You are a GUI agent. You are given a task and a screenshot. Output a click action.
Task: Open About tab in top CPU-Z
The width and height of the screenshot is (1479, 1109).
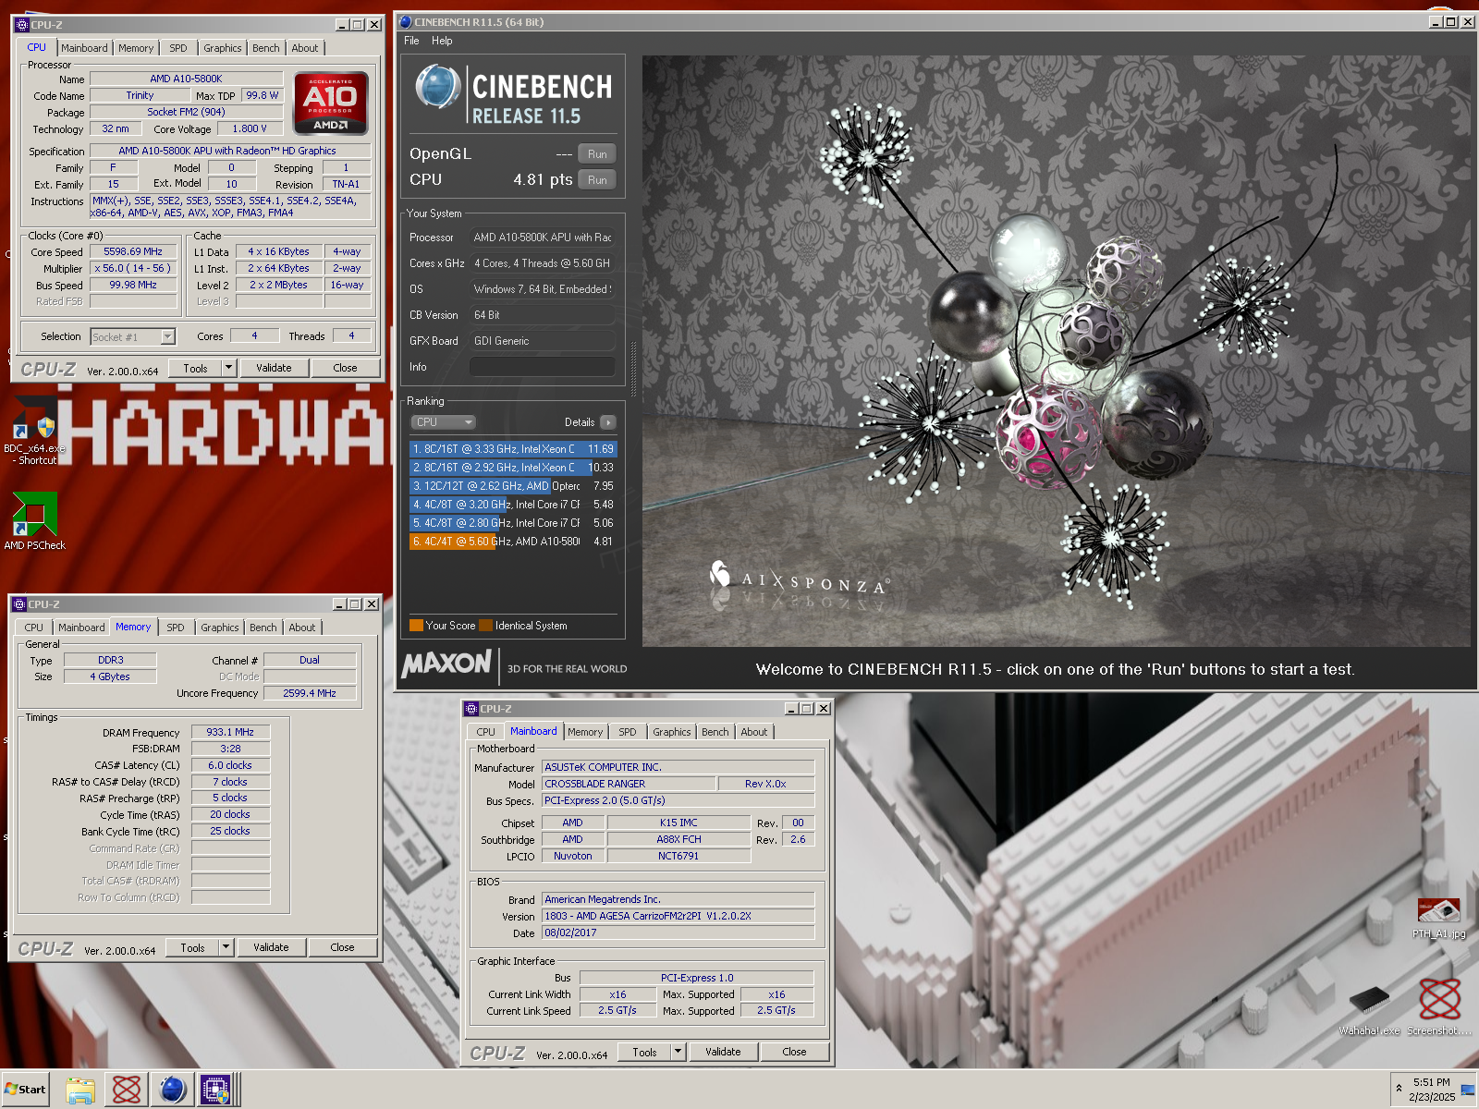click(x=305, y=48)
